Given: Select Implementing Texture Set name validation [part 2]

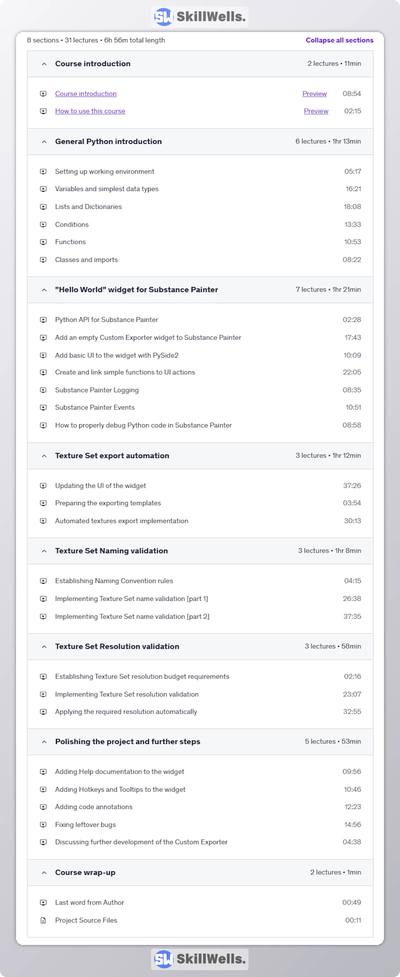Looking at the screenshot, I should pyautogui.click(x=132, y=617).
